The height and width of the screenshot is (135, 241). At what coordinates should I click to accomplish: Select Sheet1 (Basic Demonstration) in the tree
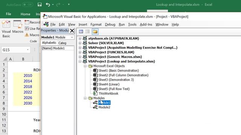[x=119, y=70]
